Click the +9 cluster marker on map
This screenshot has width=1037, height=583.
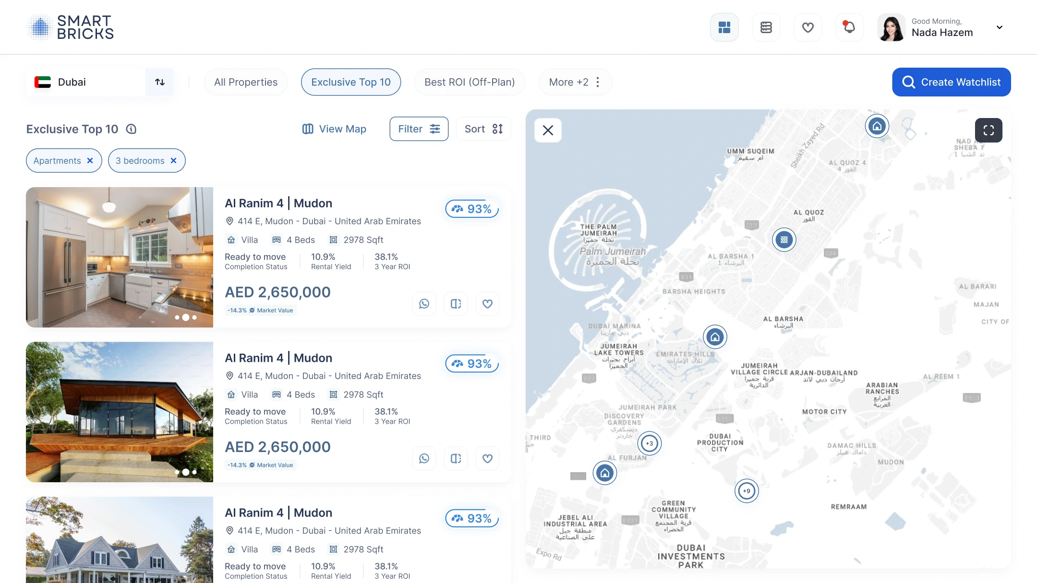click(x=747, y=491)
